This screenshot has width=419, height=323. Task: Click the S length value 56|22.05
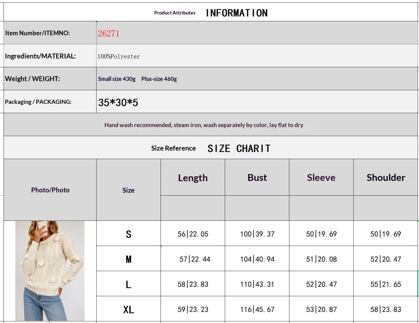point(193,234)
